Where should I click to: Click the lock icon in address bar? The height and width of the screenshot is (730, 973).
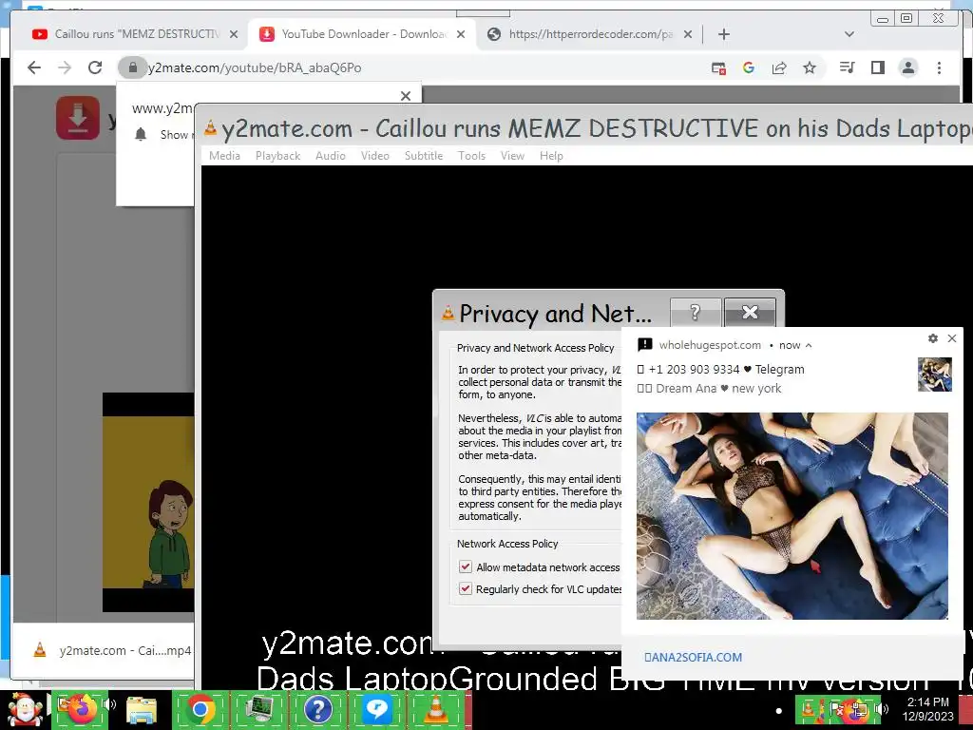tap(132, 67)
